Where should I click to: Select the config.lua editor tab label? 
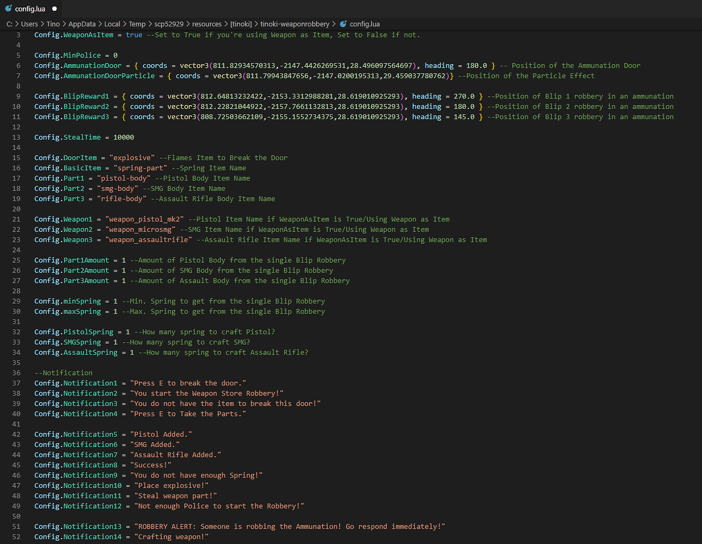tap(30, 9)
